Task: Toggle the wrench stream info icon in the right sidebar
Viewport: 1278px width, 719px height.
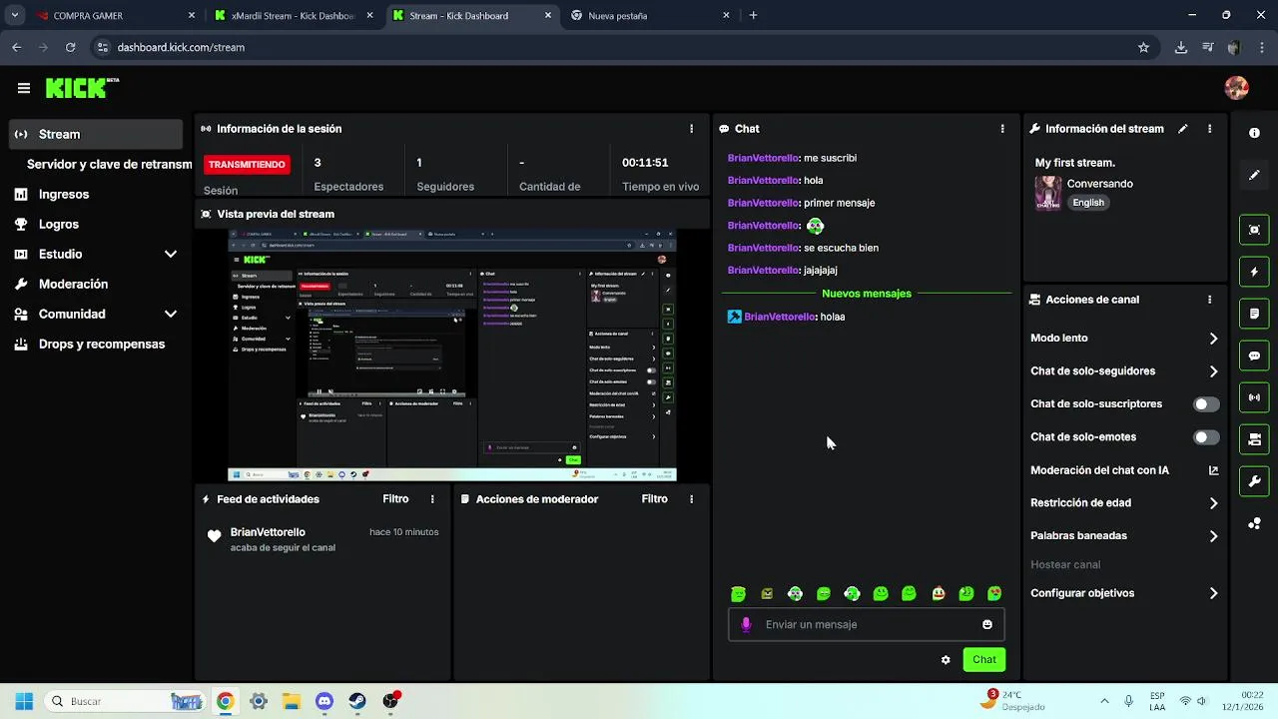Action: coord(1254,481)
